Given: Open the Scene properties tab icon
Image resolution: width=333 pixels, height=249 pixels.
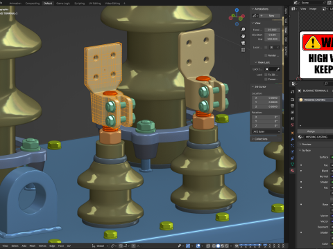Looking at the screenshot, I should coord(292,118).
